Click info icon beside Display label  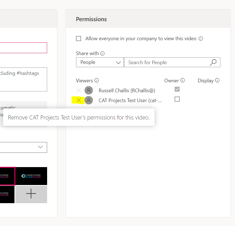click(217, 80)
